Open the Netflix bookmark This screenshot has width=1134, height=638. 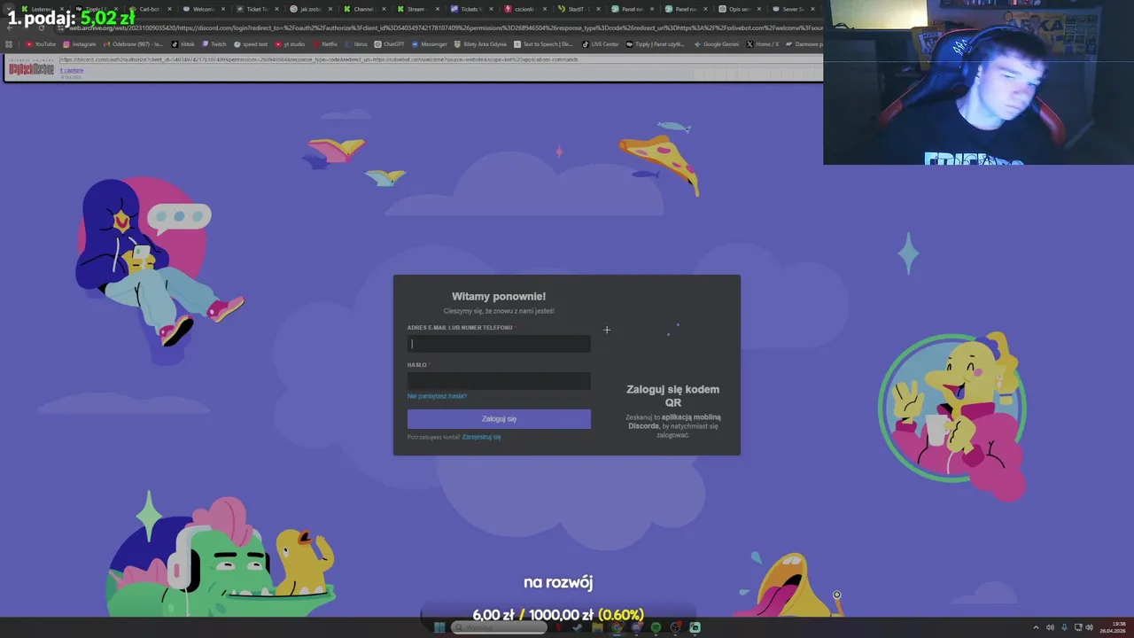click(x=325, y=44)
